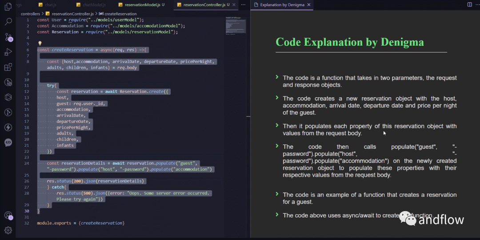Click the controllers breadcrumb segment

(x=30, y=14)
